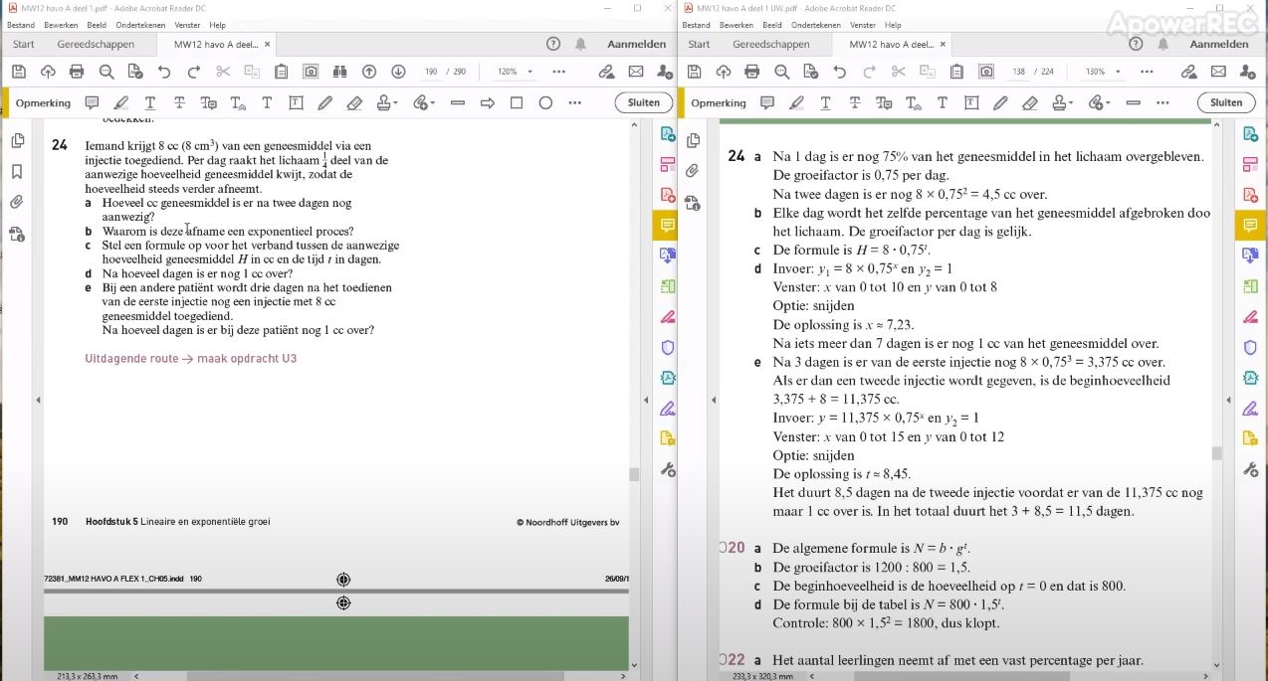
Task: Draw a line shape in left window
Action: pos(458,102)
